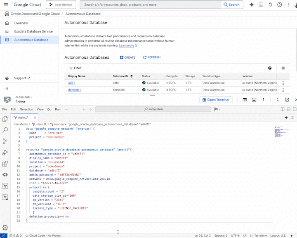The image size is (297, 238).
Task: Open the project selector dropdown
Action: pyautogui.click(x=60, y=5)
